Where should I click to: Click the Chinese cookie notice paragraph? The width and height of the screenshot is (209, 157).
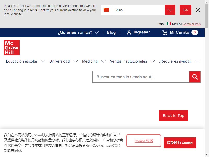click(x=63, y=143)
